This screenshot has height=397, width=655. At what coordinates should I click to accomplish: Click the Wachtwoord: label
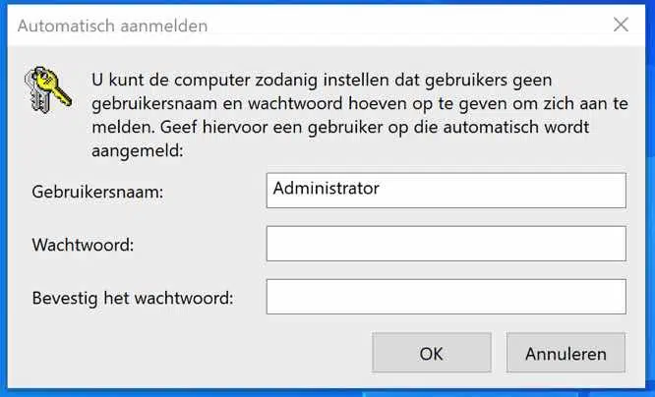83,245
